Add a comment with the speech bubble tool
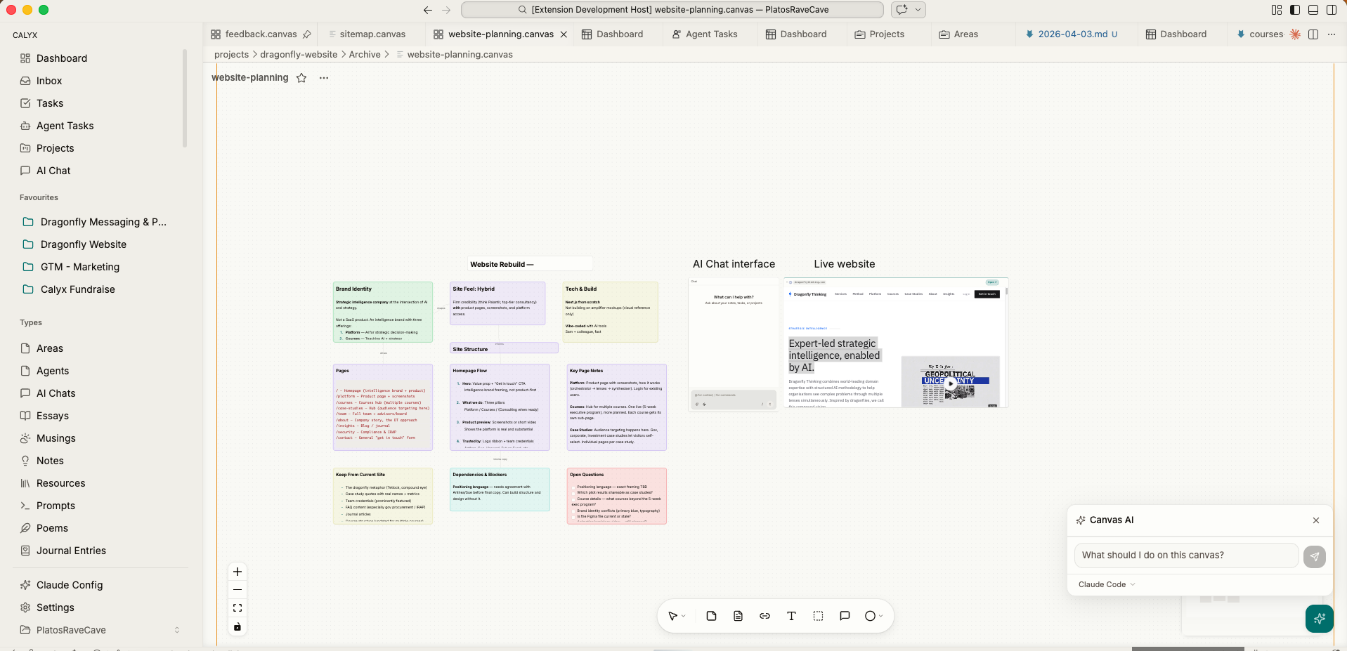This screenshot has width=1347, height=651. (x=845, y=616)
